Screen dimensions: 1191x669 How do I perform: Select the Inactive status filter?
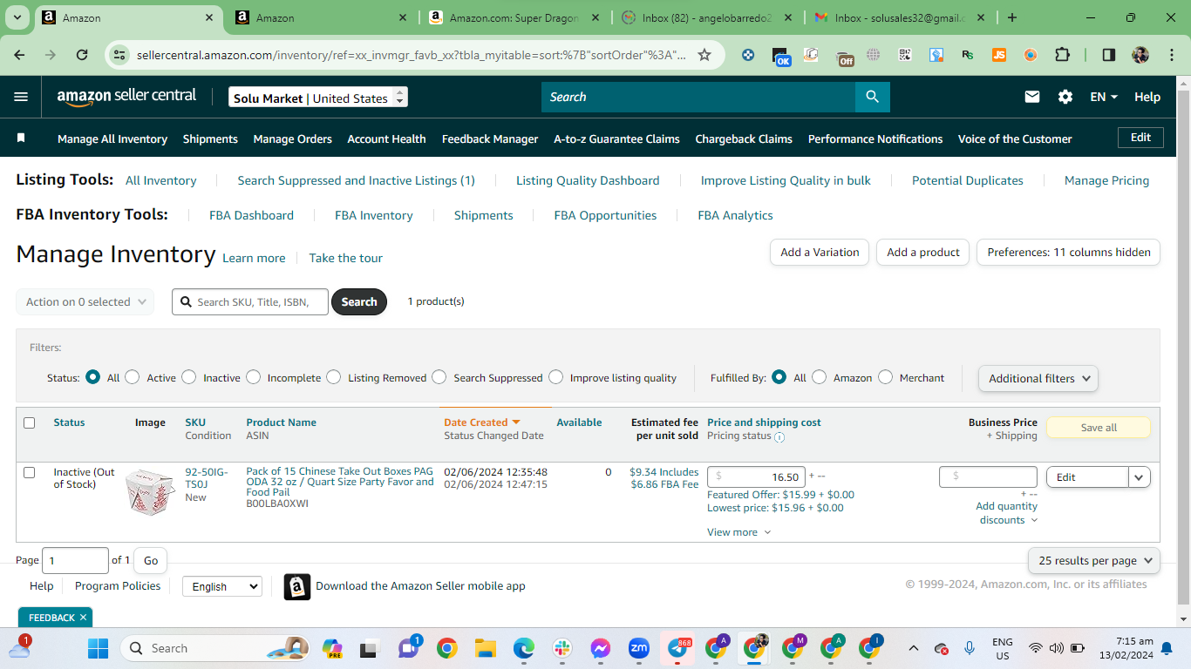click(x=189, y=377)
